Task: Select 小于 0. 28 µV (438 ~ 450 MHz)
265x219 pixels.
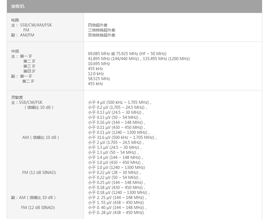Action: pos(116,213)
